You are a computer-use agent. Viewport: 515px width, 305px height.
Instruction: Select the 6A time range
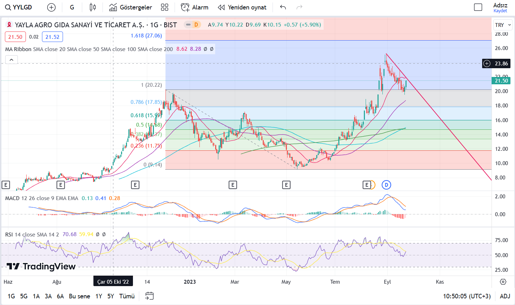click(60, 296)
